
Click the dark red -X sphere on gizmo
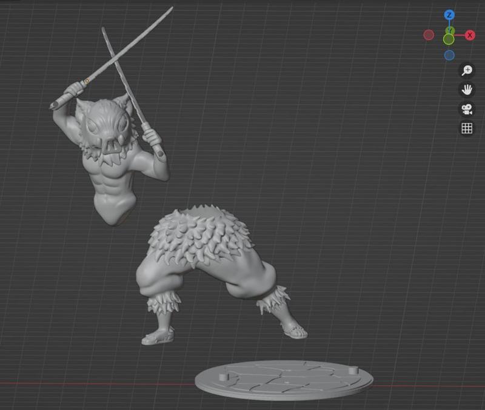pos(430,35)
